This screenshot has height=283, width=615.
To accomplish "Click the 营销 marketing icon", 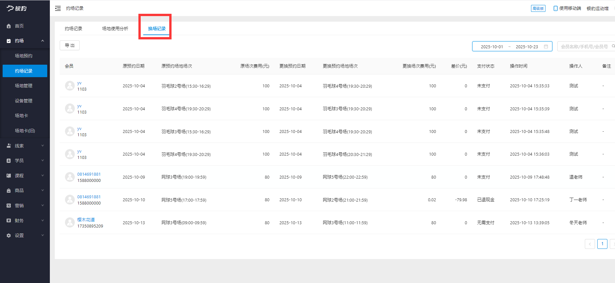I will pos(9,206).
